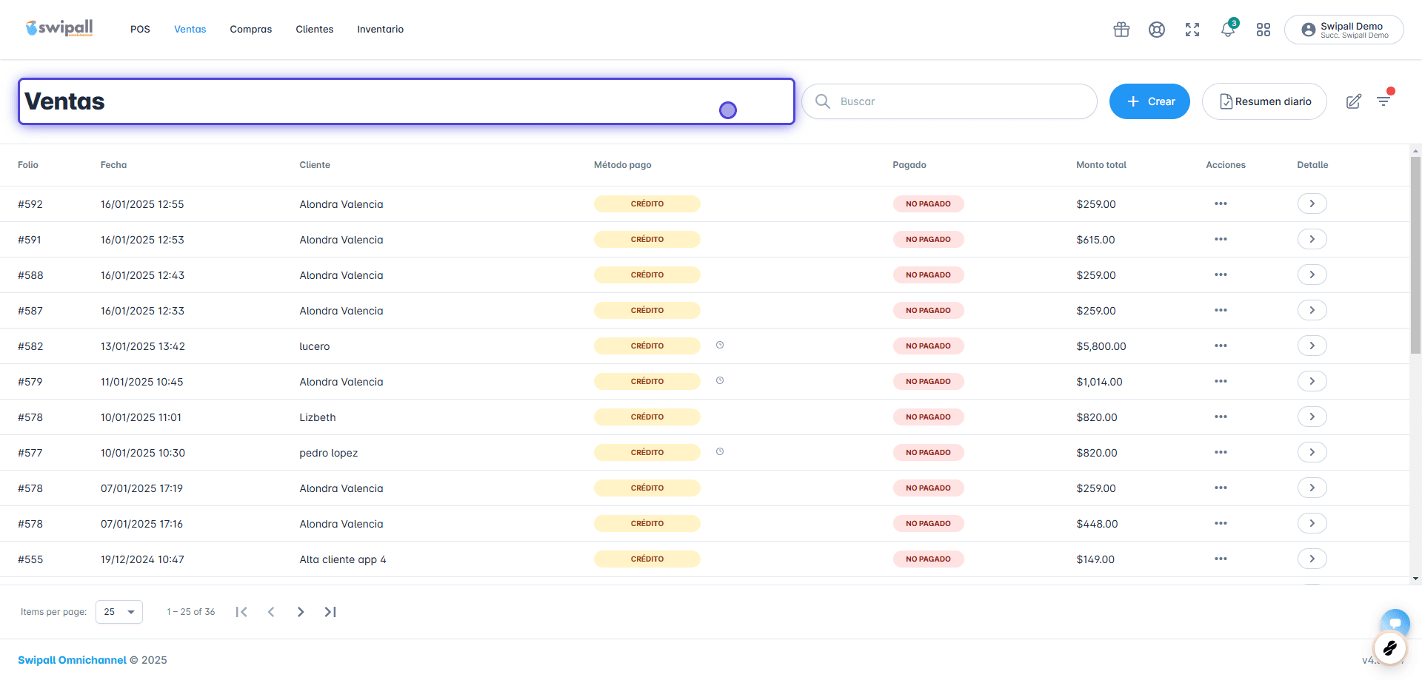Open actions menu for sale #591
This screenshot has width=1422, height=680.
tap(1221, 239)
